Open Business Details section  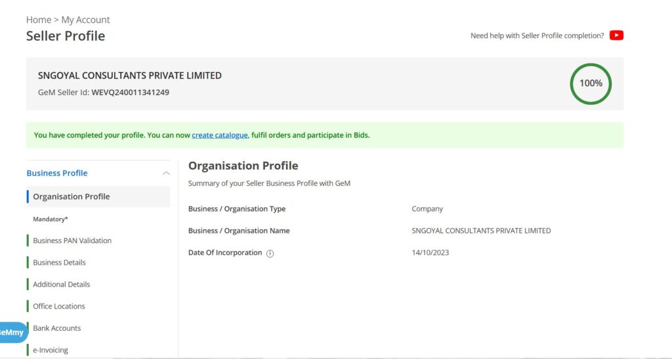(59, 262)
